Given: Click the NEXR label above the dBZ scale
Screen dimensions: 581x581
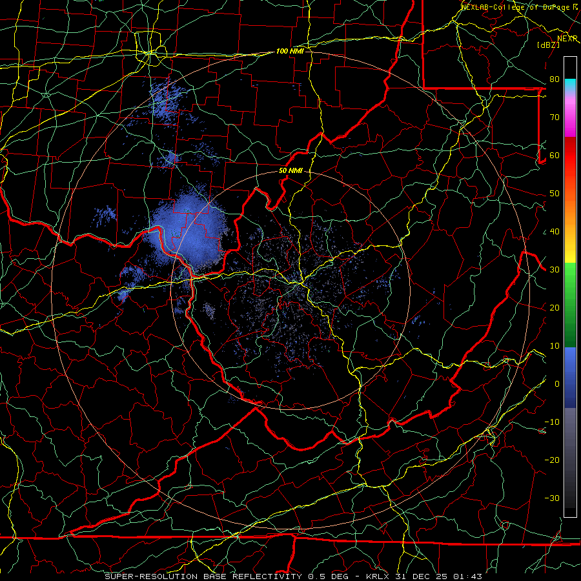Looking at the screenshot, I should point(567,39).
